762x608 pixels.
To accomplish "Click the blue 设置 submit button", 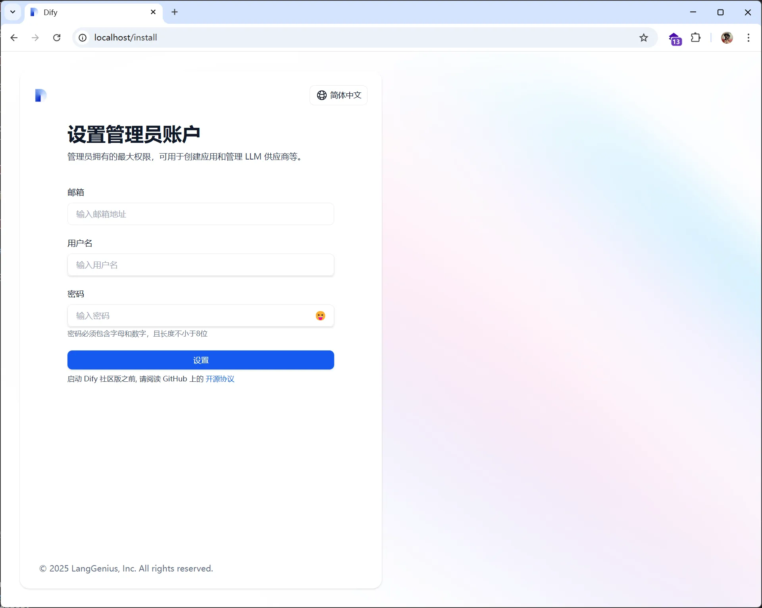I will [x=201, y=360].
